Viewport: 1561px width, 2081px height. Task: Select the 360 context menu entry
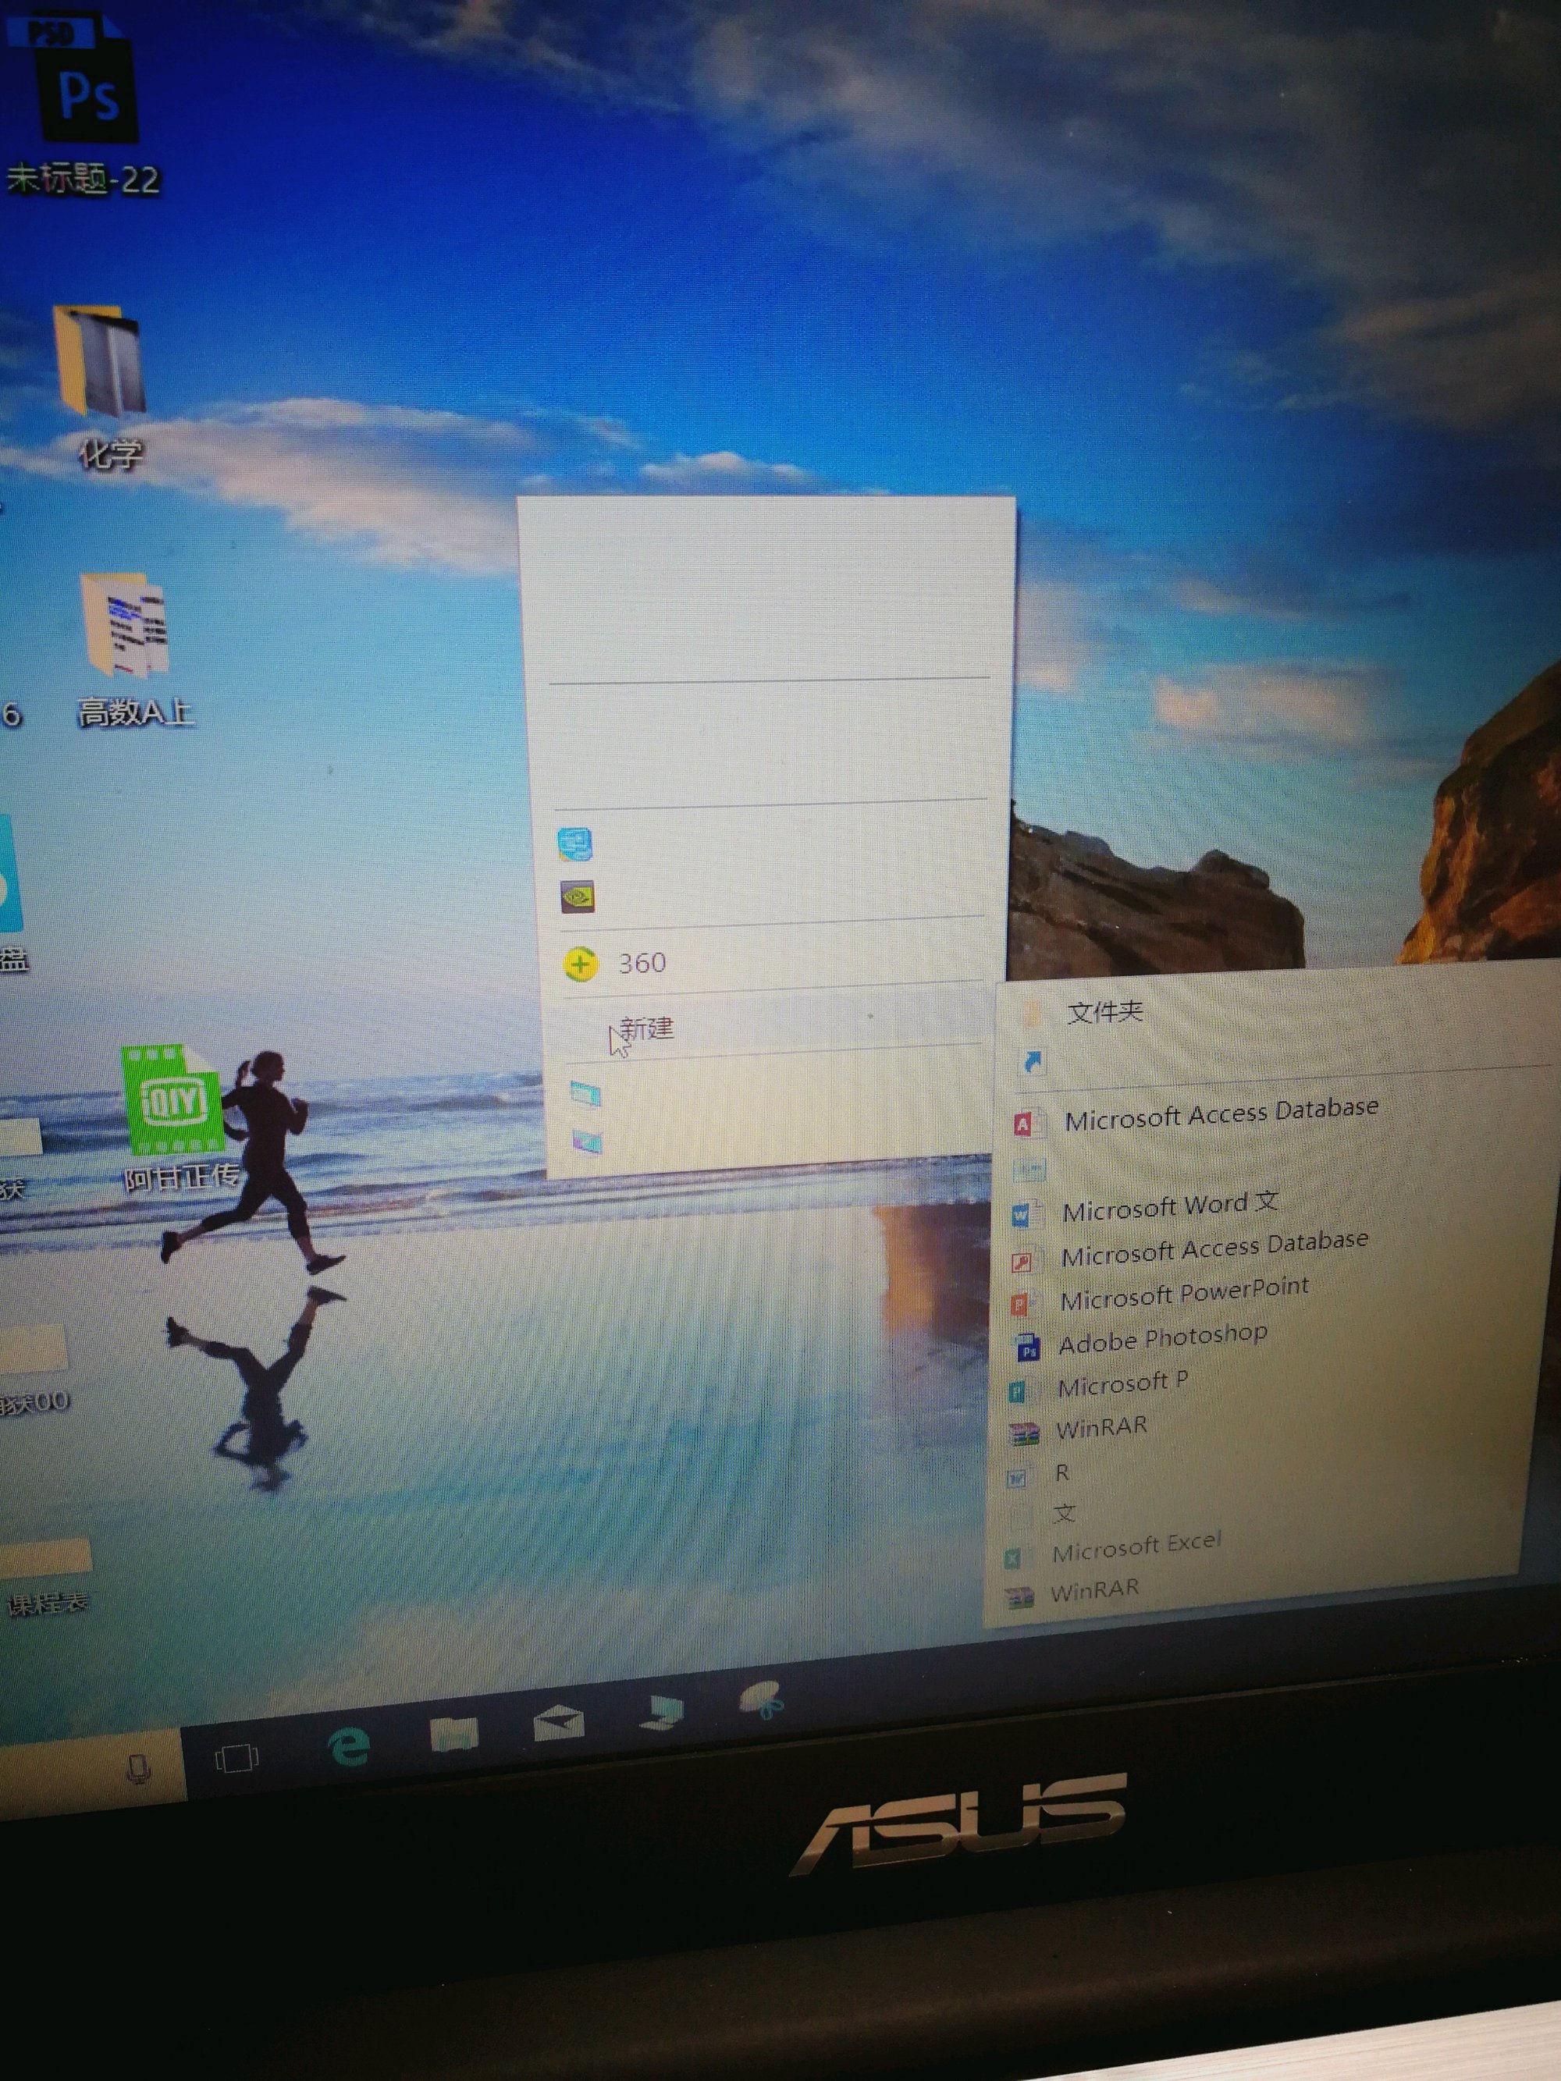point(642,962)
